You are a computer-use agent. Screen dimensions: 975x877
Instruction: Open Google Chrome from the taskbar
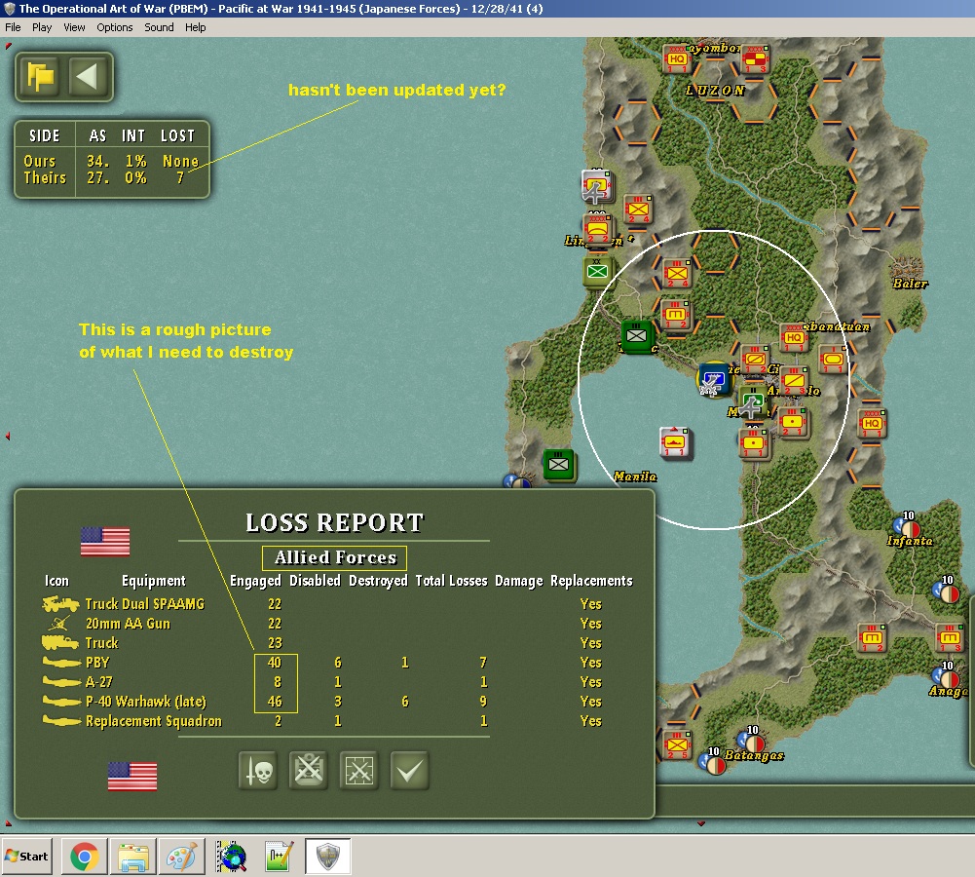84,857
